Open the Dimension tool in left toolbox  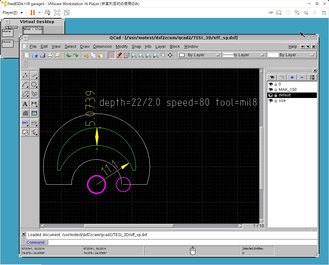point(34,104)
